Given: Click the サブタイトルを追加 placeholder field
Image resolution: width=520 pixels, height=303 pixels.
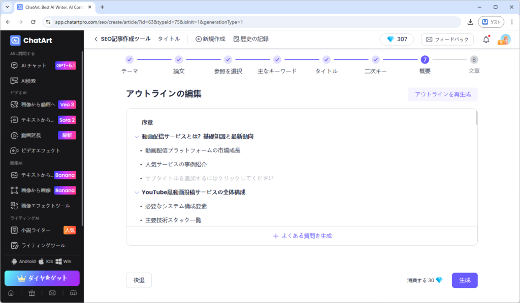Looking at the screenshot, I should [x=209, y=178].
